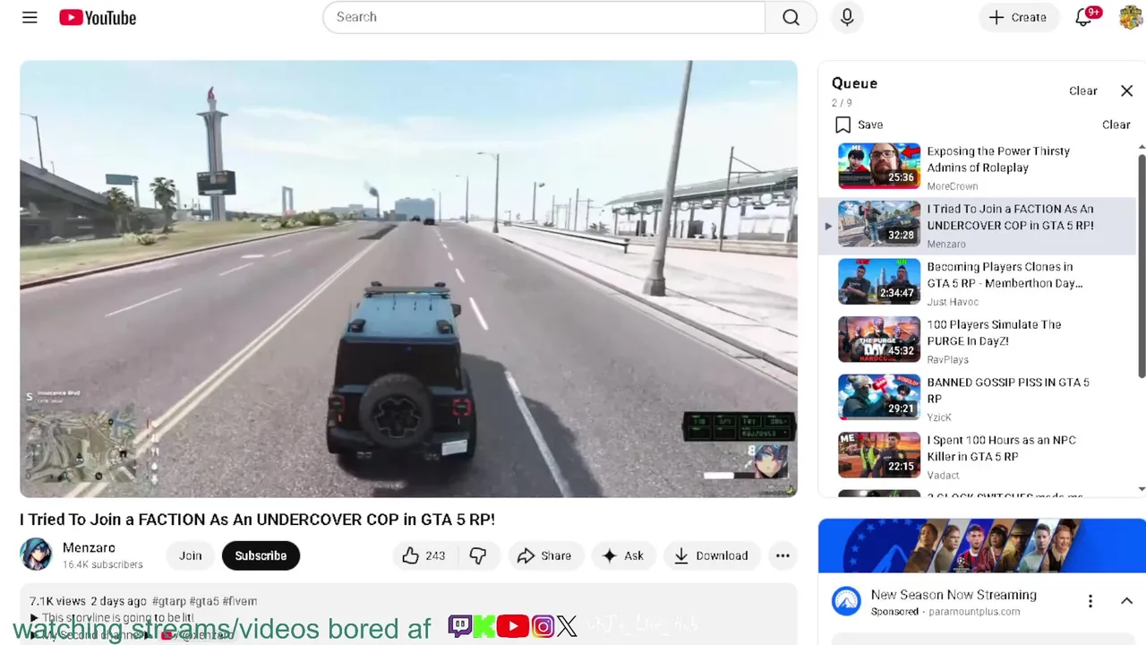Play 'Exposing the Power Thirsty Admins' thumbnail

[879, 166]
